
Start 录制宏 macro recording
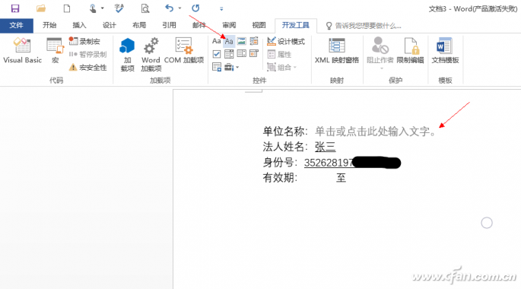coord(84,41)
